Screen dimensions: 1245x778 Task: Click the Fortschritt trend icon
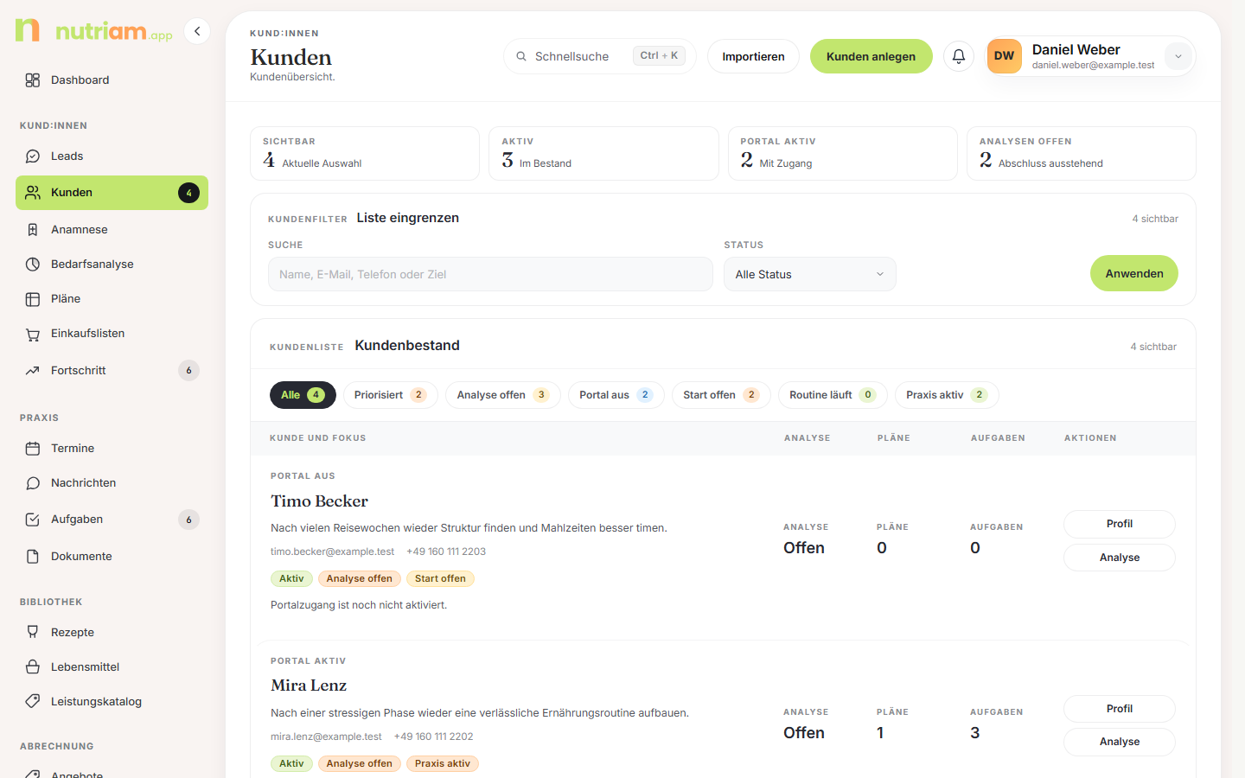click(x=33, y=371)
